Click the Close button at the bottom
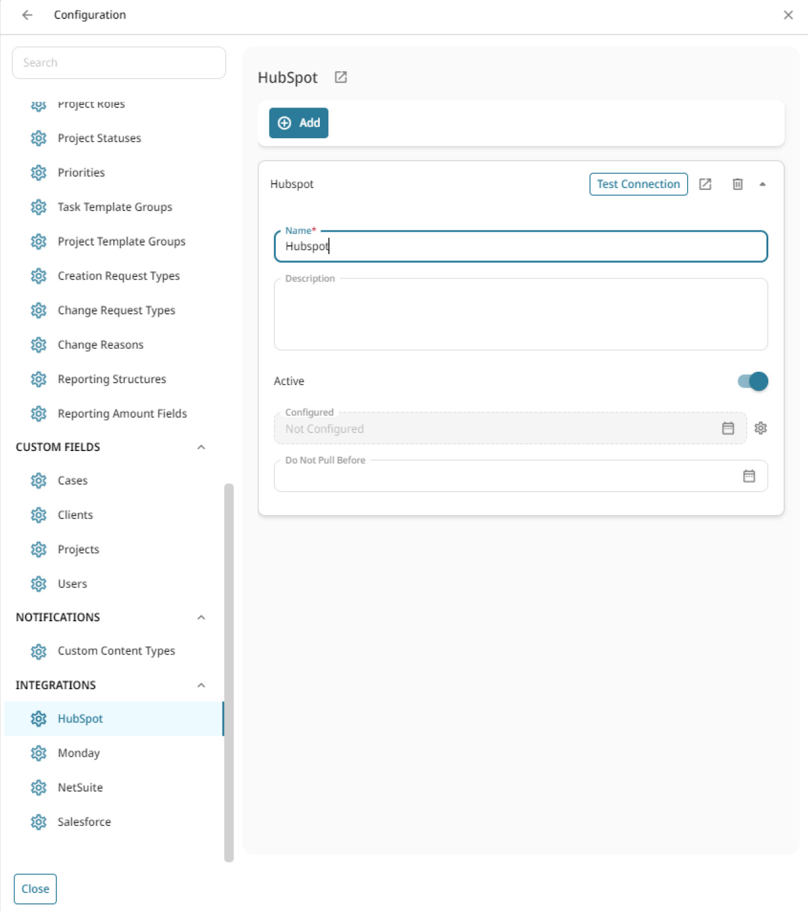This screenshot has height=911, width=808. pos(35,889)
